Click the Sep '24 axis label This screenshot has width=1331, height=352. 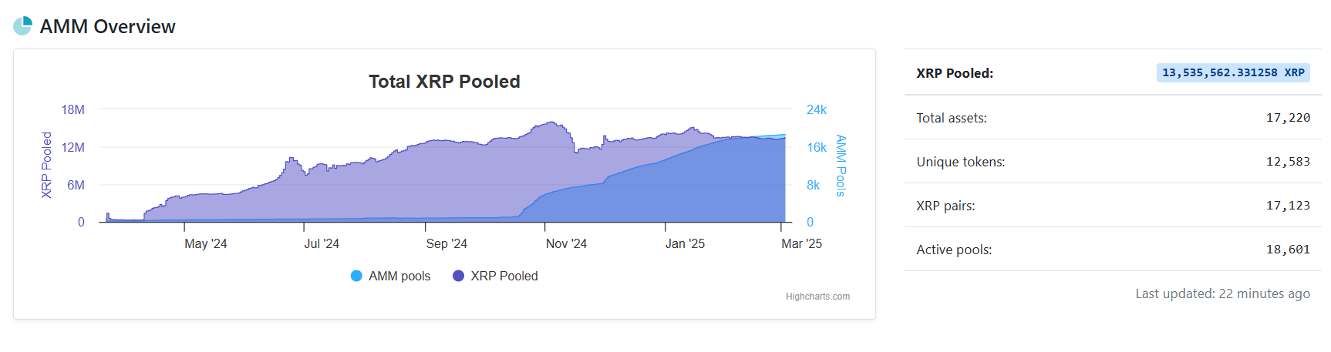coord(446,244)
